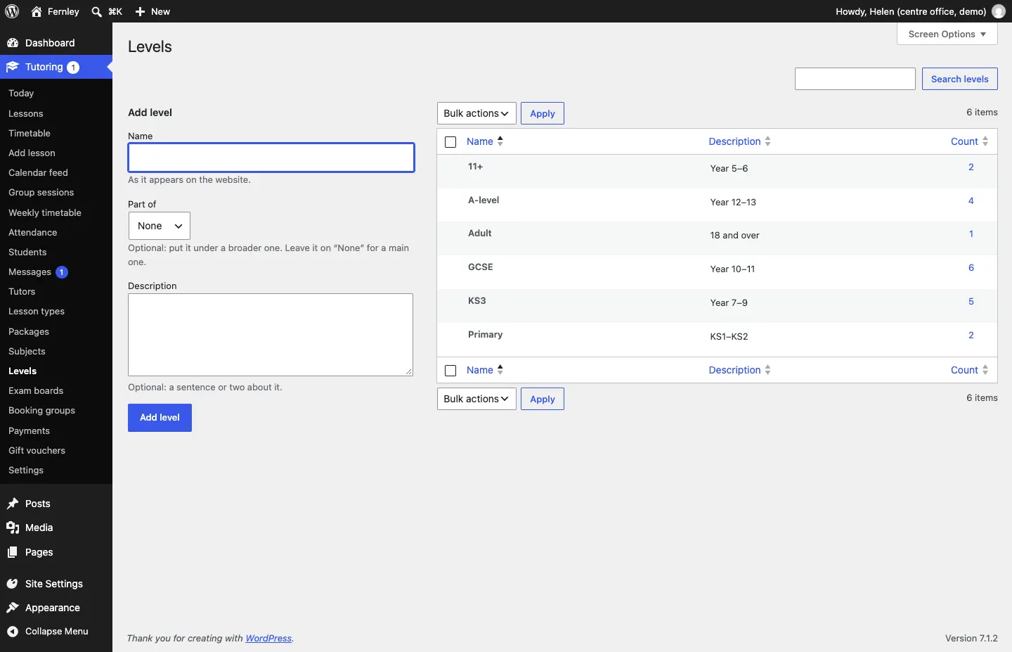Click the Messages unread count badge
The height and width of the screenshot is (652, 1012).
[62, 272]
